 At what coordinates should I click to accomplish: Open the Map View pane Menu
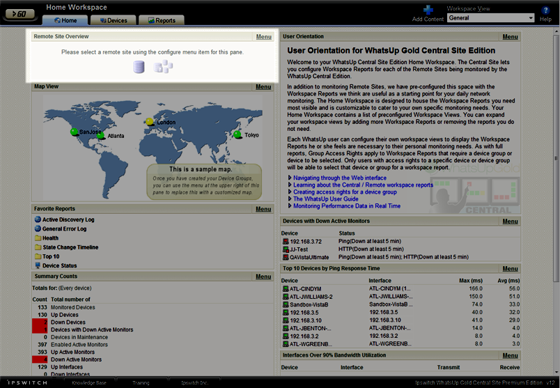263,87
